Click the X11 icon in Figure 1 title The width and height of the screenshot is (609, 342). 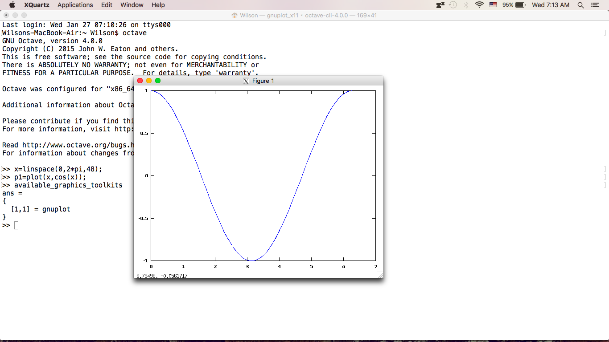click(x=246, y=81)
